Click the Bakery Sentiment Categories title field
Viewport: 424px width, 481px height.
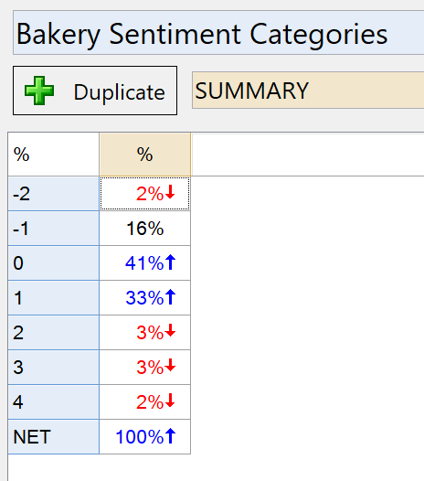click(218, 33)
